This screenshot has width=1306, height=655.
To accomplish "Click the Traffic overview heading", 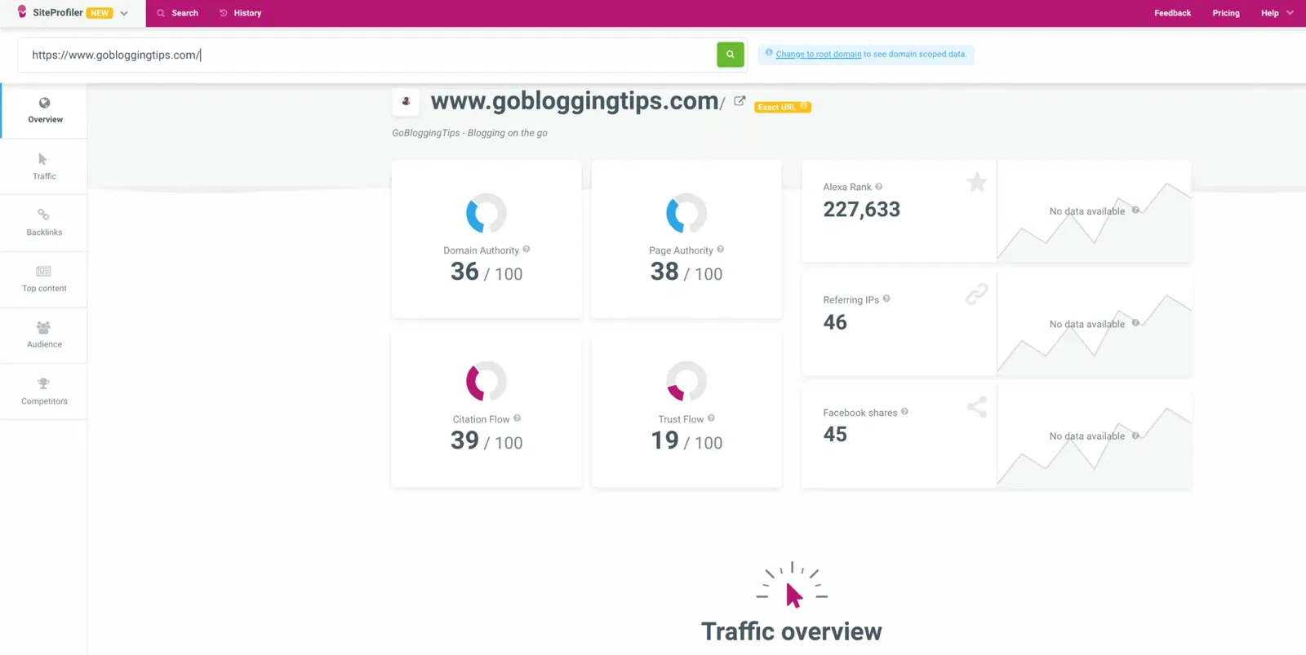I will pos(792,631).
